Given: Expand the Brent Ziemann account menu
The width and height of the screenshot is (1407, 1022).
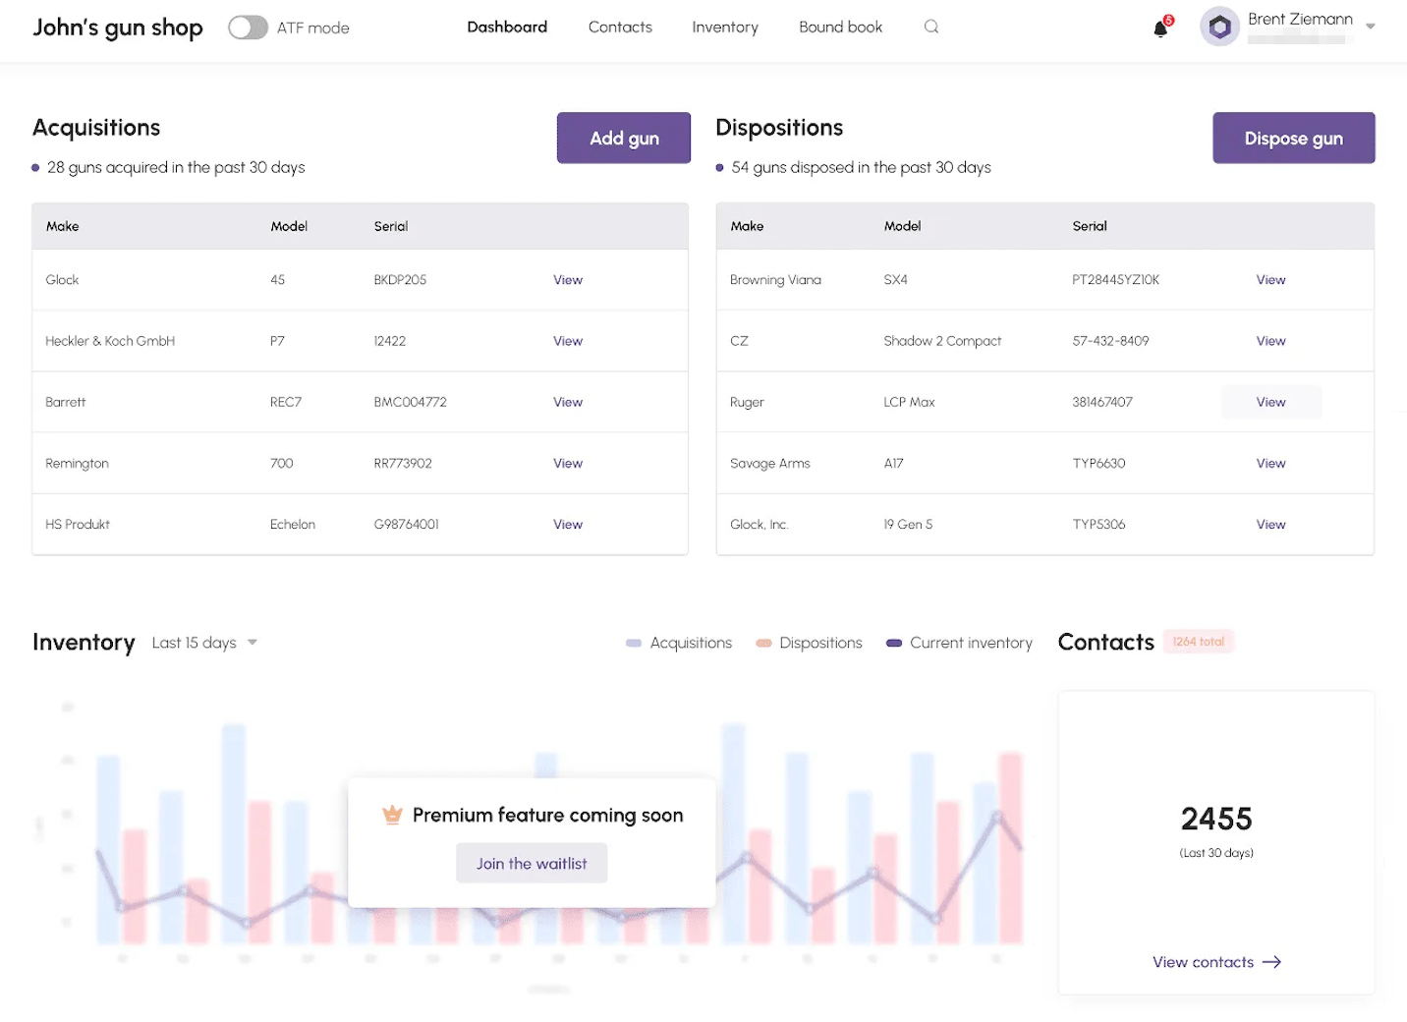Looking at the screenshot, I should (1370, 27).
